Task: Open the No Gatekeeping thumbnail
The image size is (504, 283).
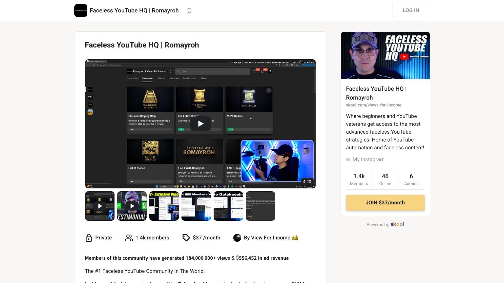Action: 228,206
